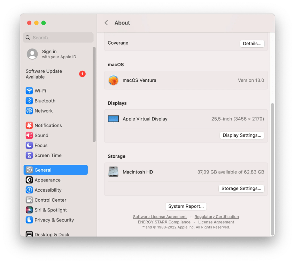The image size is (295, 263).
Task: Open Focus settings pane
Action: click(x=41, y=145)
